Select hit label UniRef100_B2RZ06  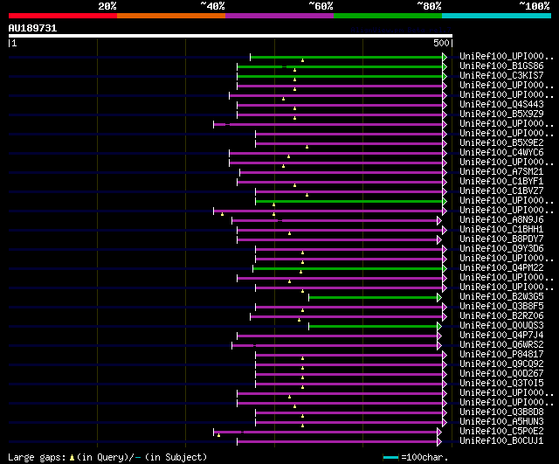coord(501,316)
